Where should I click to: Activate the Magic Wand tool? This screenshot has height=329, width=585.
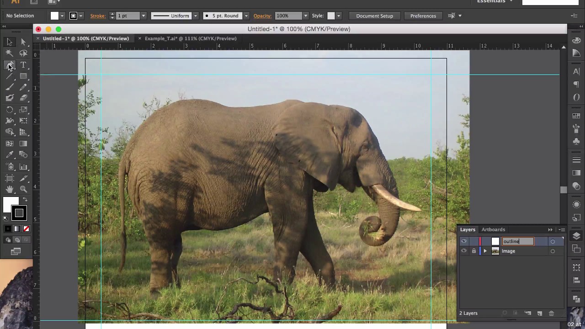pyautogui.click(x=10, y=53)
